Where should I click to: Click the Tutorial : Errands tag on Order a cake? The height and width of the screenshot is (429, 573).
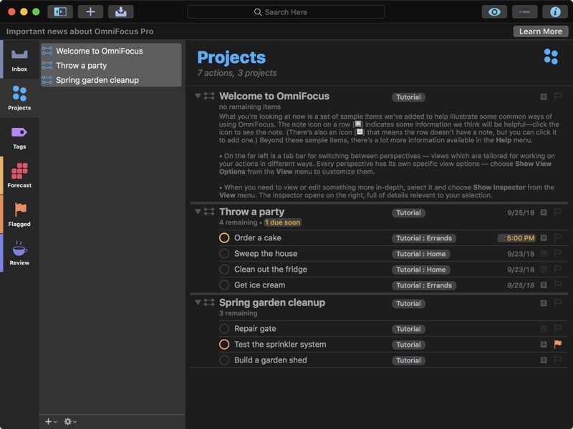tap(424, 238)
